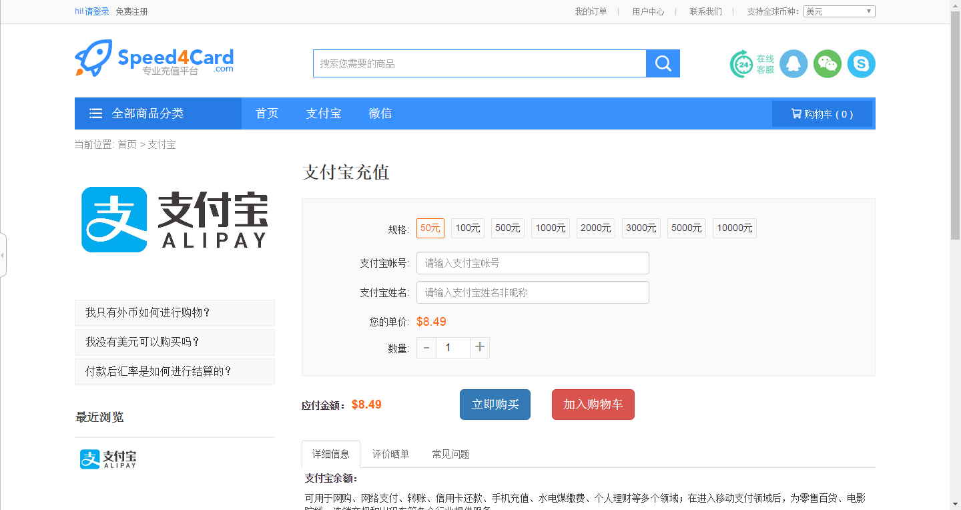Open 支付宝 in the navigation bar

click(324, 113)
